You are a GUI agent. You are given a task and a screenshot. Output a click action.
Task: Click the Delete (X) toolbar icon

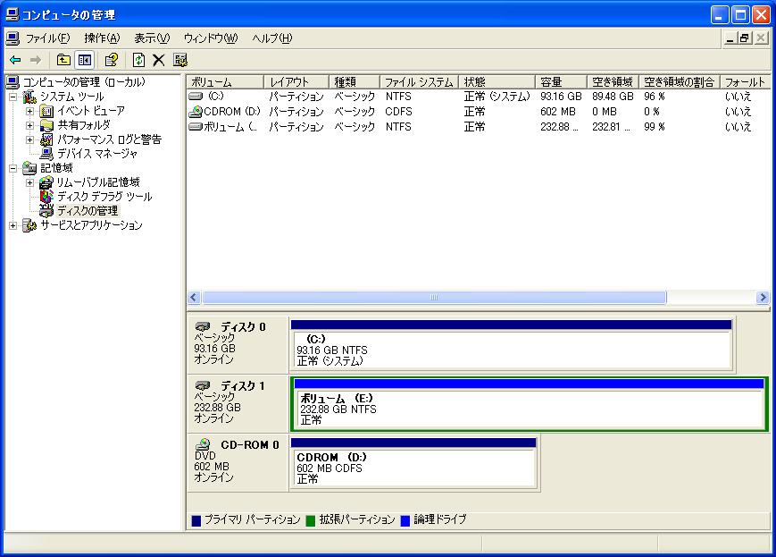[159, 60]
